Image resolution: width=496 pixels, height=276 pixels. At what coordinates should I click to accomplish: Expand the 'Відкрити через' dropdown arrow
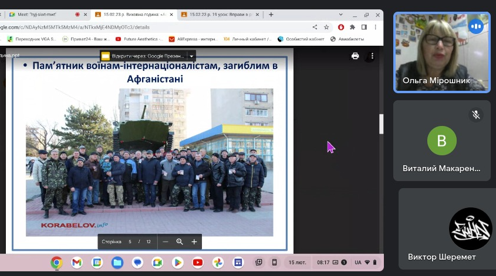(191, 56)
